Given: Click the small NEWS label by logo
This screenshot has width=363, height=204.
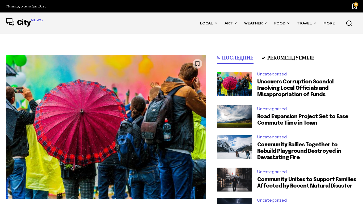Looking at the screenshot, I should coord(37,20).
